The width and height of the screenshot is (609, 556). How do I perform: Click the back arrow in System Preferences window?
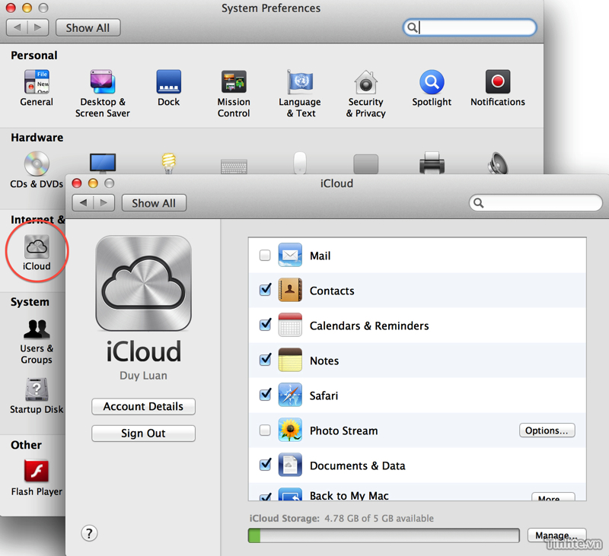click(x=17, y=27)
